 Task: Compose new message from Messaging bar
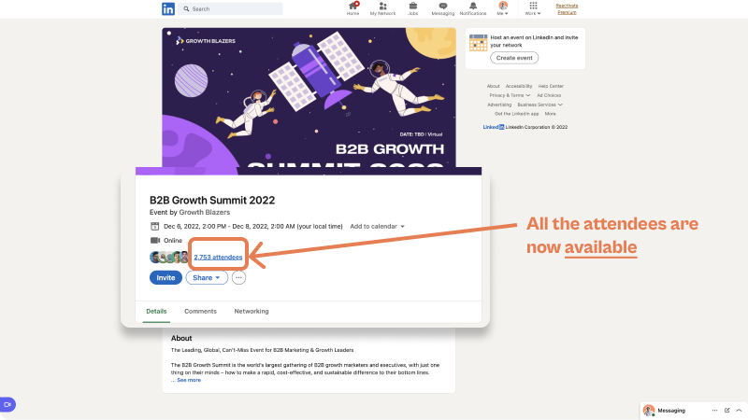point(727,411)
